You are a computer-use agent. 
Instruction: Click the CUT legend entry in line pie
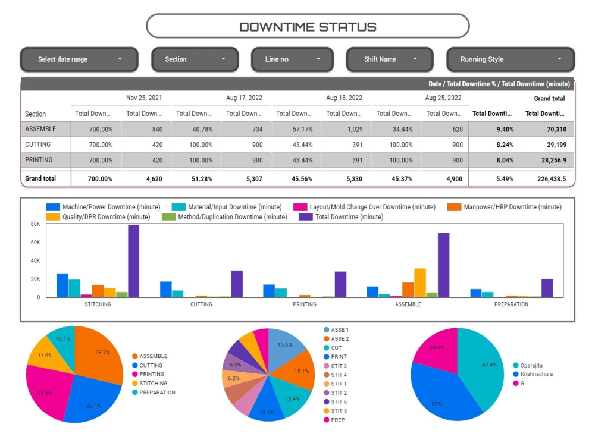pos(333,348)
